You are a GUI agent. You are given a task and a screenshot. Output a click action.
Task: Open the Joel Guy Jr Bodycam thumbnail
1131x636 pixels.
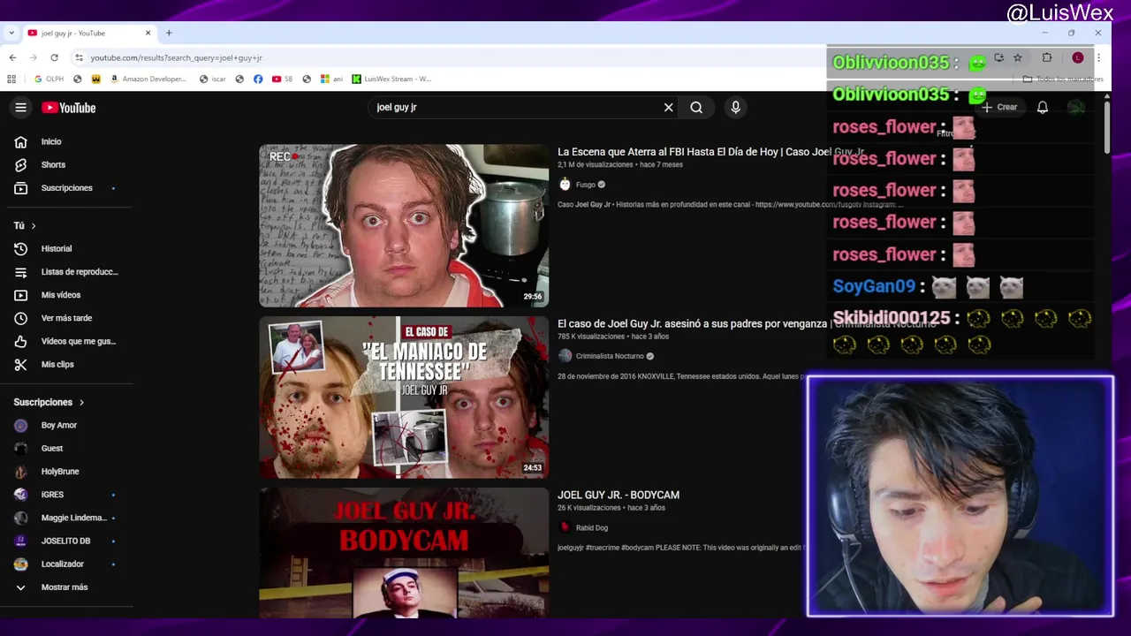(404, 553)
